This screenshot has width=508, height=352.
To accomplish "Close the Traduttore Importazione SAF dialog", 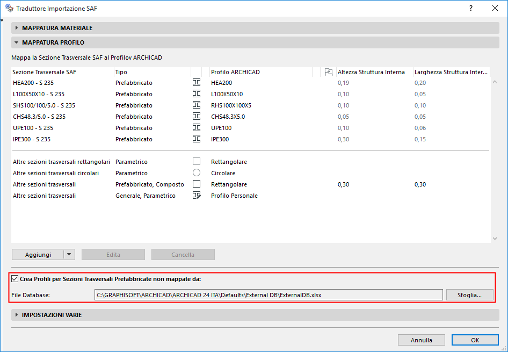I will click(x=495, y=9).
